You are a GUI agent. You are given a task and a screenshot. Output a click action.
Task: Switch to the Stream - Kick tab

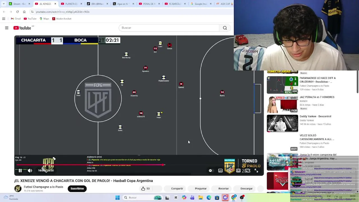pyautogui.click(x=19, y=4)
